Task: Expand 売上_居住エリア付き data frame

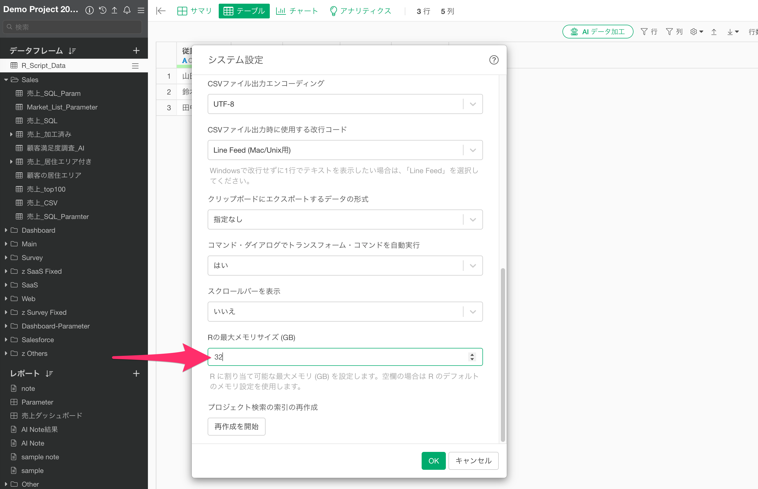Action: [x=11, y=162]
